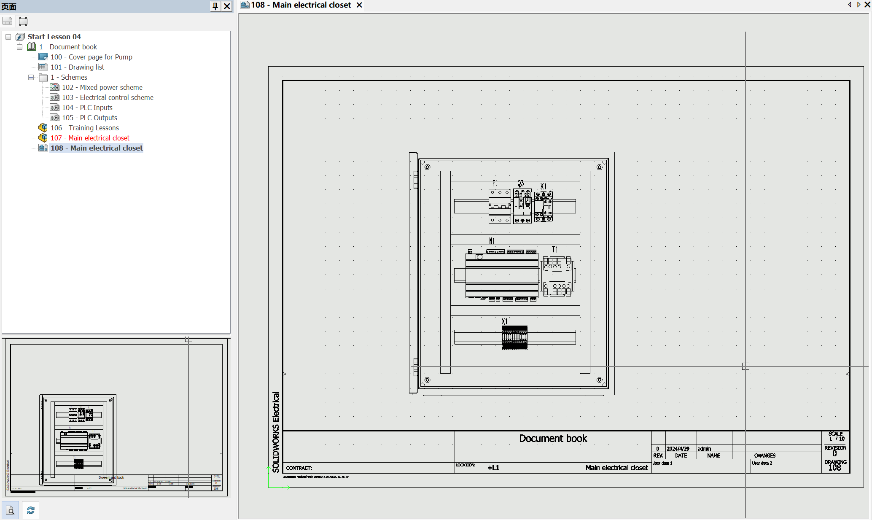This screenshot has height=520, width=872.
Task: Collapse the 1 - Document book node
Action: (x=19, y=47)
